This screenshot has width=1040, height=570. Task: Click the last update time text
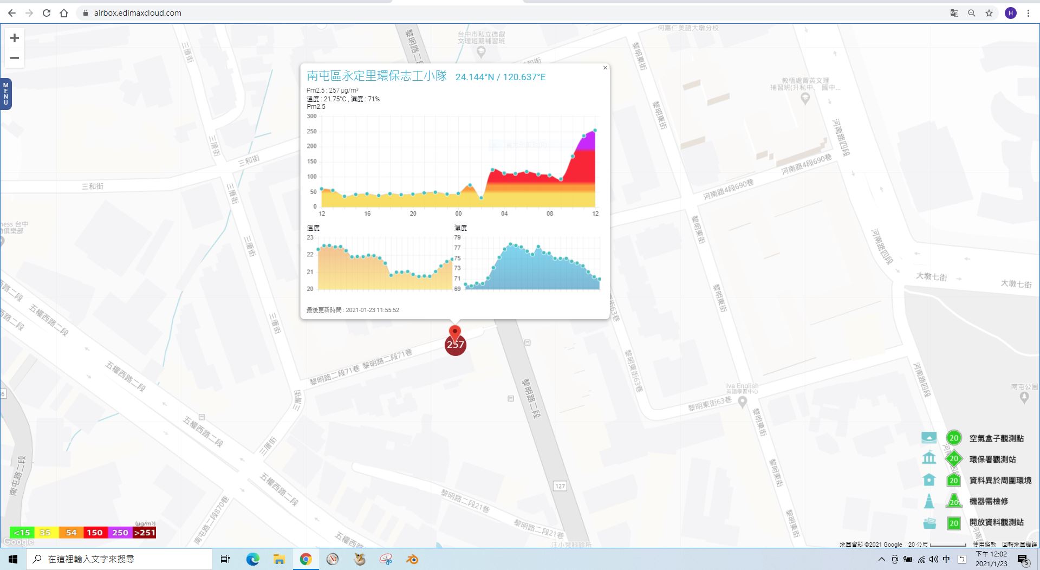click(x=353, y=310)
